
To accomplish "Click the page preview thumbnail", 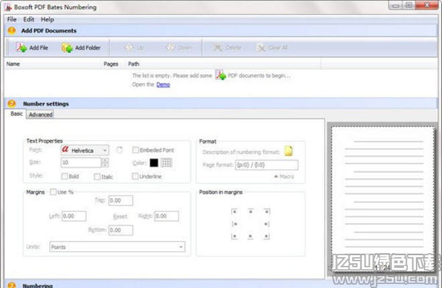I will [x=383, y=199].
